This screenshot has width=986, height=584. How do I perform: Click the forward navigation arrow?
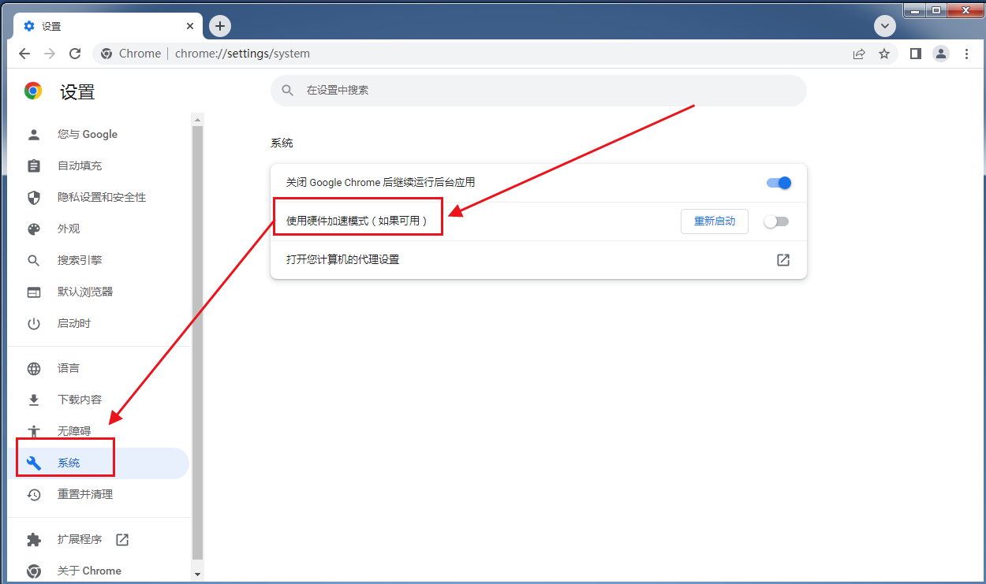click(x=50, y=54)
